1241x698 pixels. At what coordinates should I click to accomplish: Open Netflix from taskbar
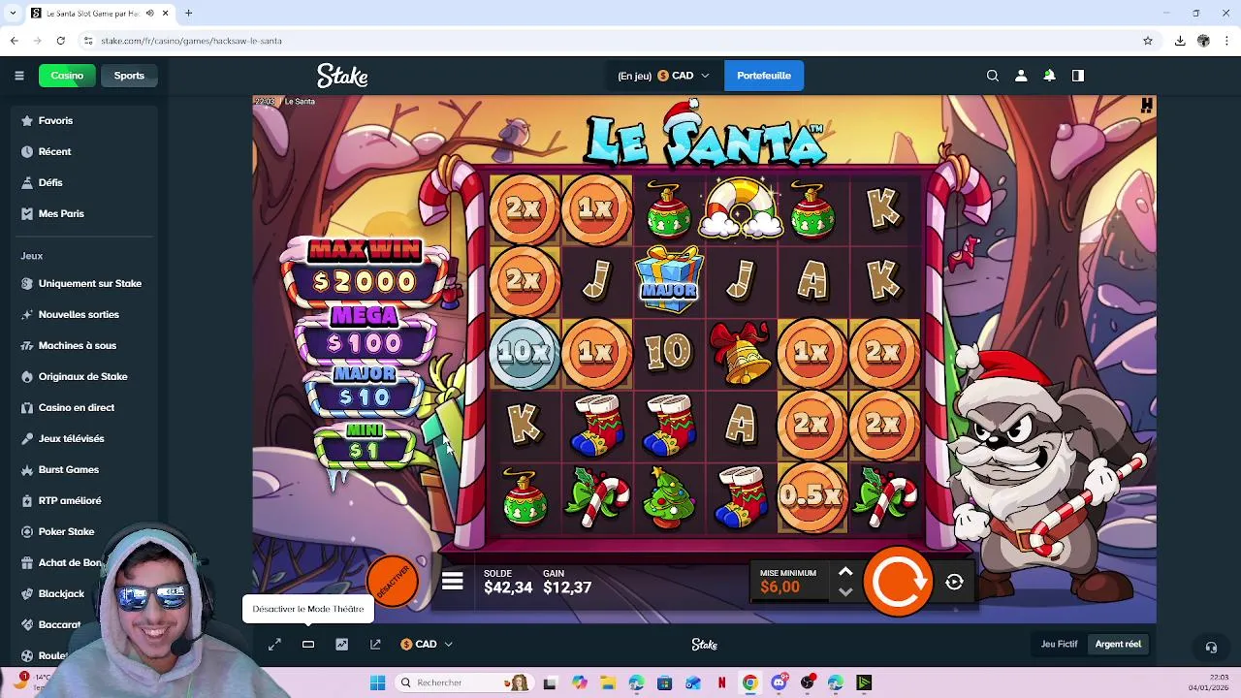[721, 682]
